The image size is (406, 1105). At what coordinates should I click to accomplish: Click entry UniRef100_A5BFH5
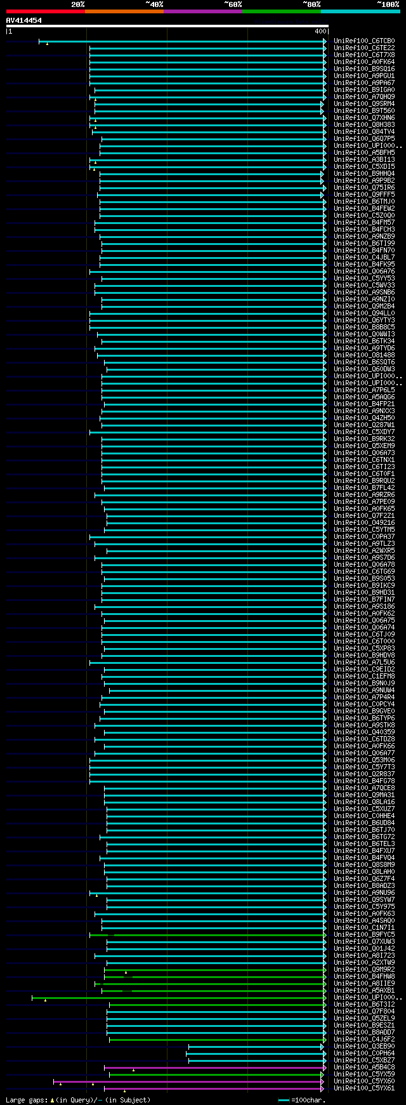coord(364,153)
